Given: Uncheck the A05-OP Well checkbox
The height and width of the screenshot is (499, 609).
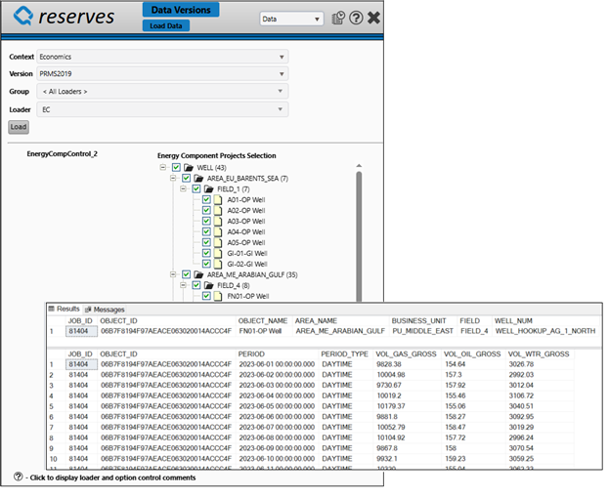Looking at the screenshot, I should pyautogui.click(x=206, y=242).
